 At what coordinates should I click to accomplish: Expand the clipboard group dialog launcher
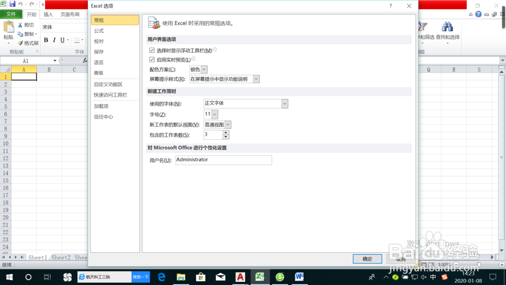pos(37,51)
